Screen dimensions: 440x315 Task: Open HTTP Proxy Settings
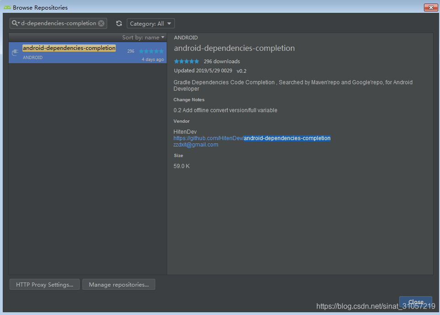(x=44, y=284)
